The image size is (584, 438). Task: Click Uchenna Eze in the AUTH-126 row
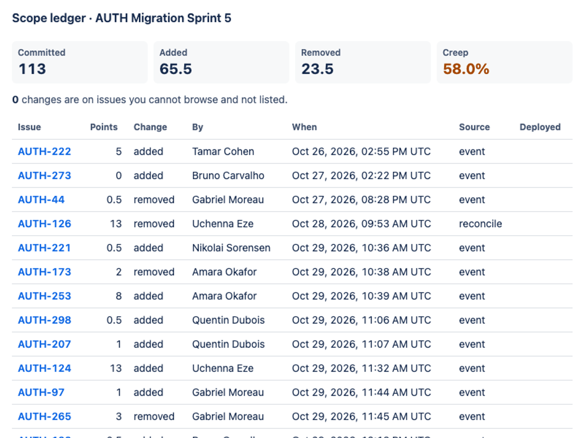click(x=223, y=224)
